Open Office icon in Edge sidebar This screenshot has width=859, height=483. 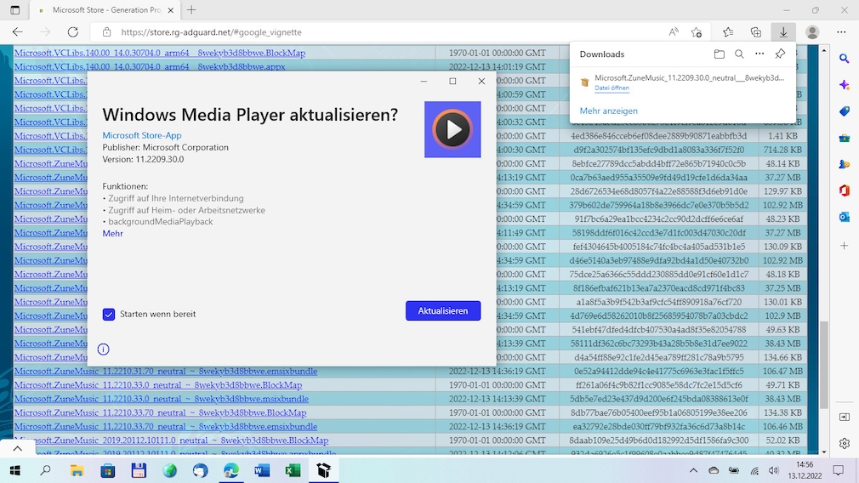pos(845,190)
